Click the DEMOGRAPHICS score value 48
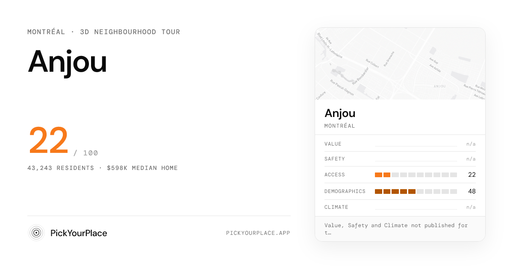 [x=472, y=191]
